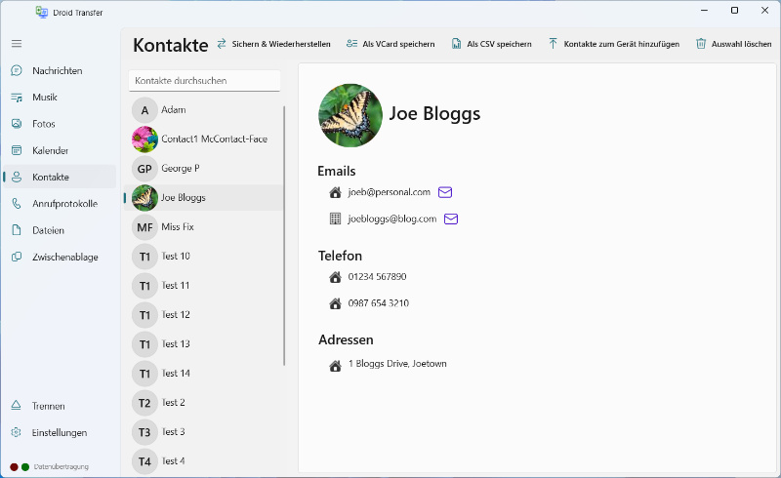
Task: Click home icon beside 0987 654 3210
Action: tap(335, 303)
